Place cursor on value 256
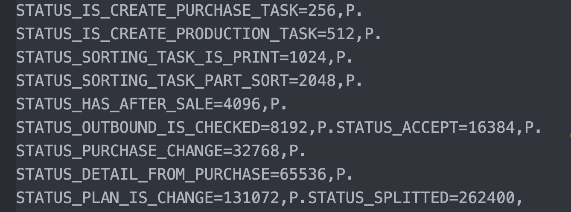Viewport: 571px width, 212px height. coord(322,11)
